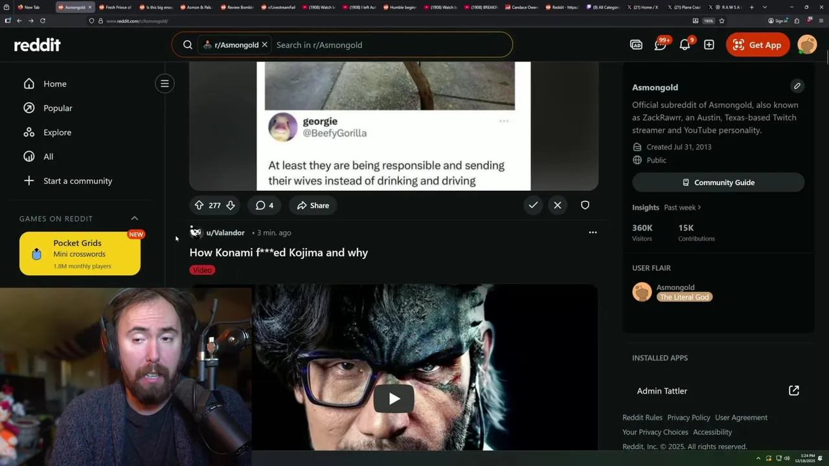Click the browser address bar URL
The width and height of the screenshot is (829, 466).
click(x=137, y=21)
